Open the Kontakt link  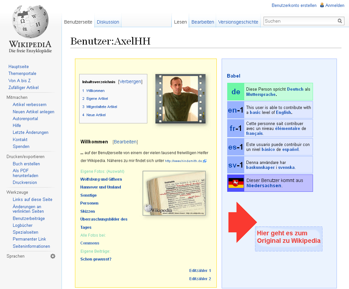pyautogui.click(x=20, y=139)
